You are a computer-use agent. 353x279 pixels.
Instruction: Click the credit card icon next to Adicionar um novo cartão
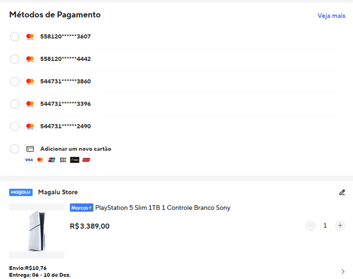point(30,149)
